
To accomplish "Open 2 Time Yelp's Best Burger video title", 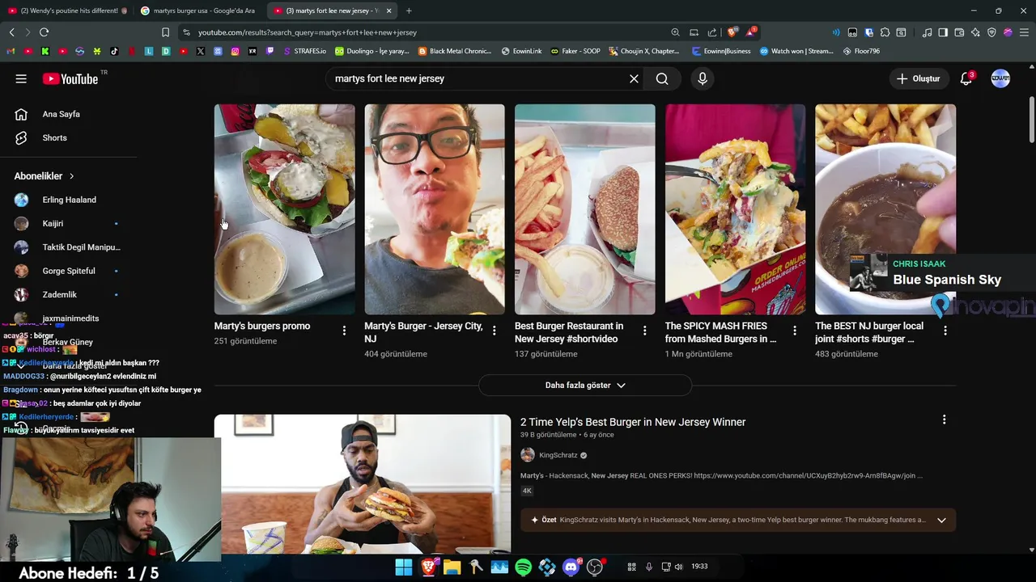I will 633,422.
